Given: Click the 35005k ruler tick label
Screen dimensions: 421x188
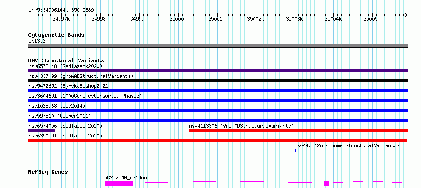Looking at the screenshot, I should (x=372, y=19).
